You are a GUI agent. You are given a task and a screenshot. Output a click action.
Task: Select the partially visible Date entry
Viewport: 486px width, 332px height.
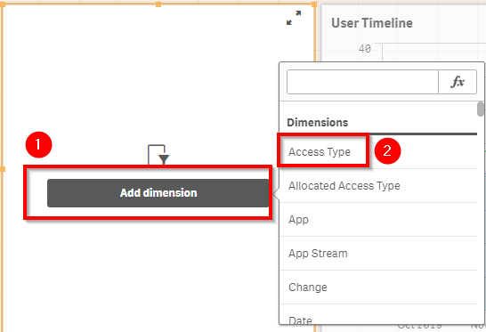click(300, 320)
